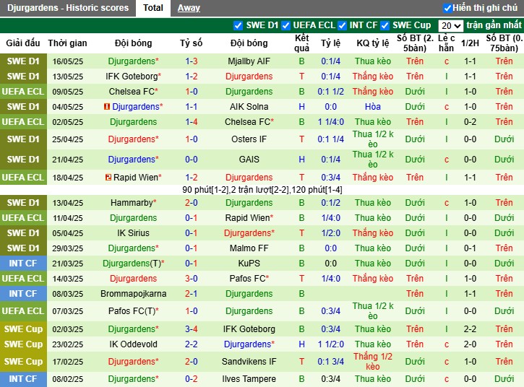Click the 1/2H column header
Viewport: 524px width, 387px height.
coord(470,43)
